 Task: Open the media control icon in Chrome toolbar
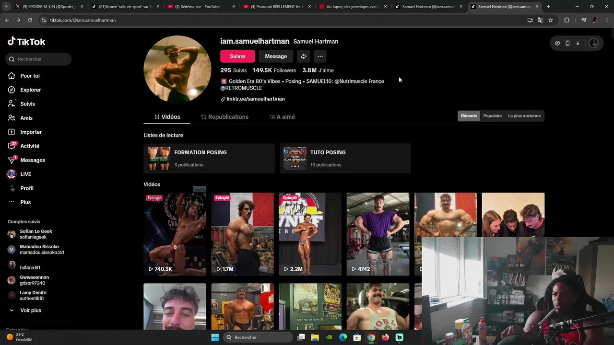(584, 20)
